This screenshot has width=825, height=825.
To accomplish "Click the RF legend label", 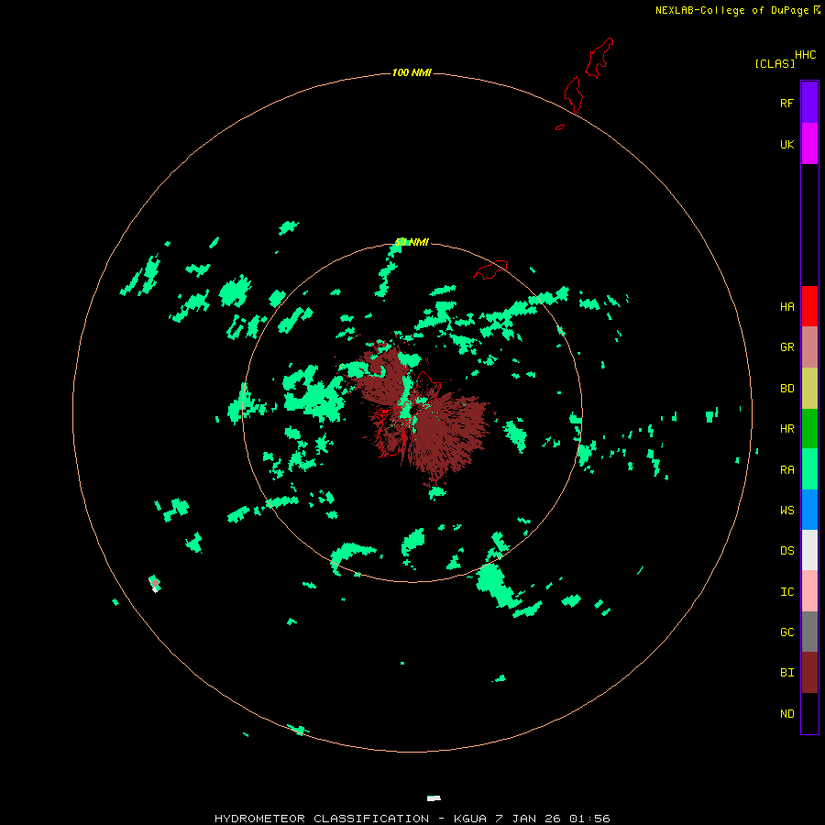I will point(786,103).
